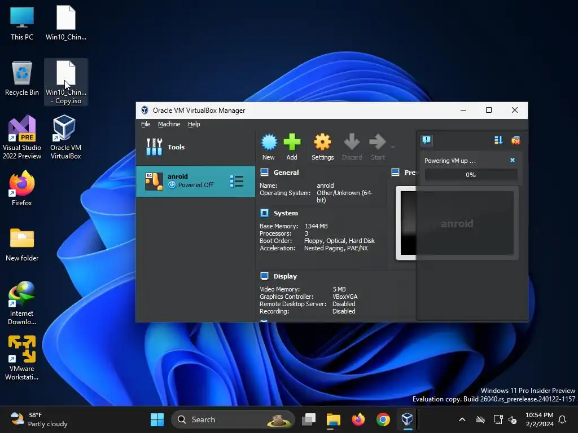Open Task View from taskbar

[x=309, y=419]
